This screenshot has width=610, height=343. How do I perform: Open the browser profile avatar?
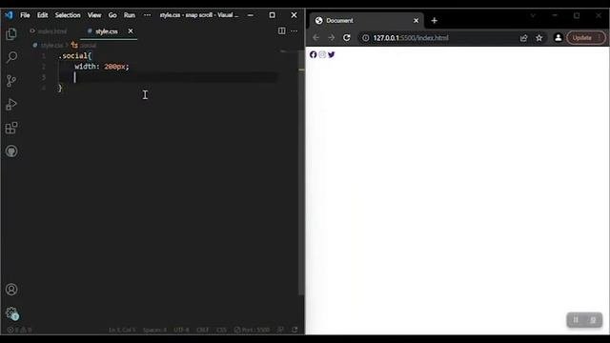(x=558, y=38)
